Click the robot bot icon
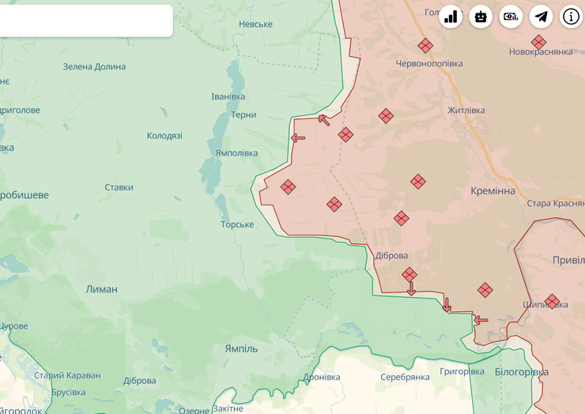 (x=481, y=17)
